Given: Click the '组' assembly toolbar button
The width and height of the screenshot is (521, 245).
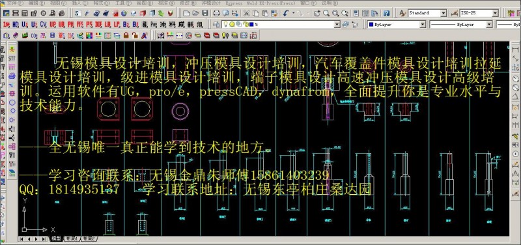Looking at the screenshot, I should pyautogui.click(x=200, y=25).
